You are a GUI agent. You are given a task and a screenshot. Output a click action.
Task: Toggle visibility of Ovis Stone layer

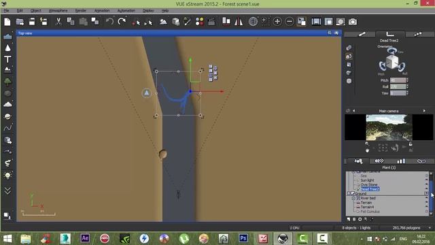click(426, 184)
